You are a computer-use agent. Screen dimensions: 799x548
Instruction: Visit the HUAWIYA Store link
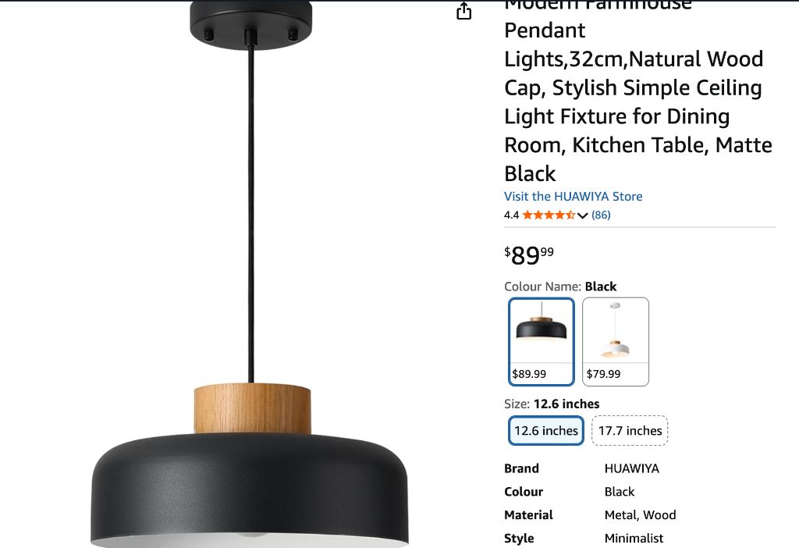(x=574, y=196)
